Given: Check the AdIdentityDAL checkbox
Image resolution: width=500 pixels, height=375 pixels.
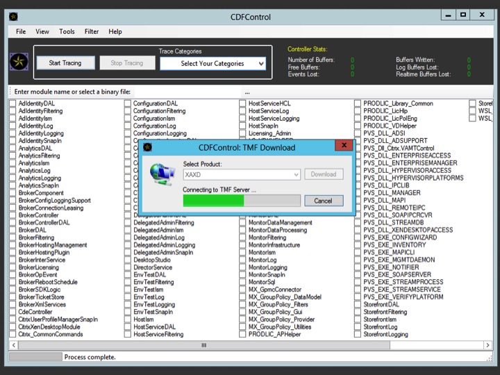Looking at the screenshot, I should [x=12, y=103].
